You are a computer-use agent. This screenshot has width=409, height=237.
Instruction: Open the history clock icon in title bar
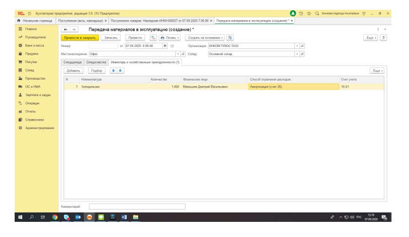[302, 13]
